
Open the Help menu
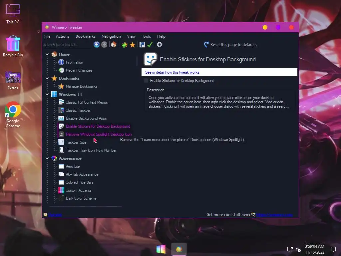pyautogui.click(x=162, y=36)
